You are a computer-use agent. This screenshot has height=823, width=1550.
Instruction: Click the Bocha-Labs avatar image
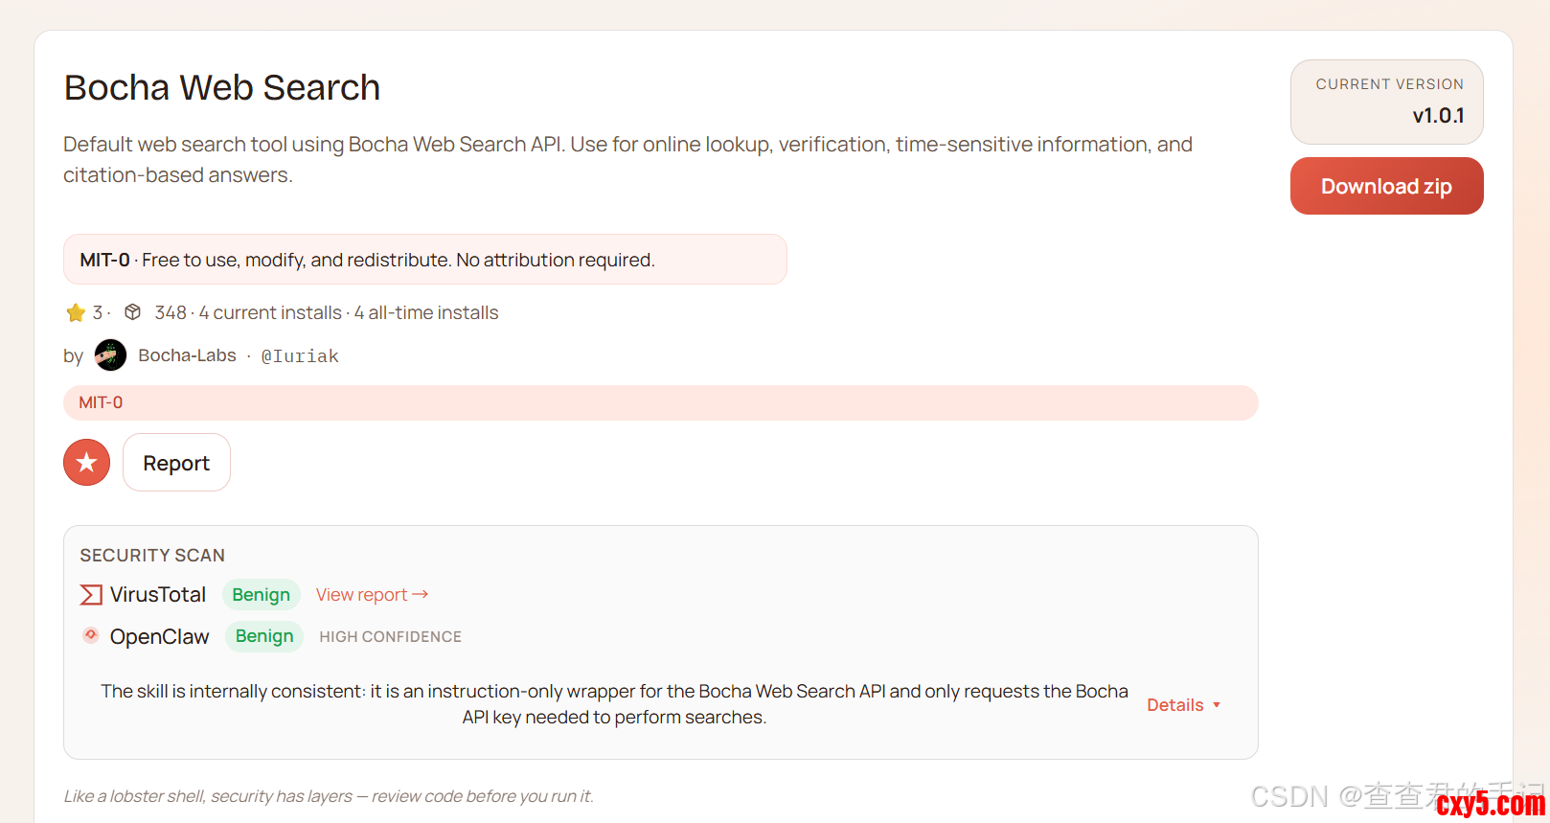coord(111,355)
